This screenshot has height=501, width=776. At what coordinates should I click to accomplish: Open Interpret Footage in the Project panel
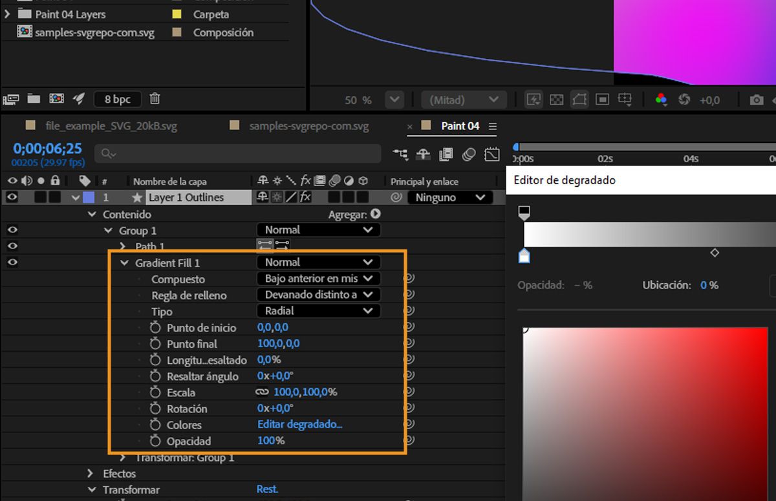pyautogui.click(x=10, y=99)
